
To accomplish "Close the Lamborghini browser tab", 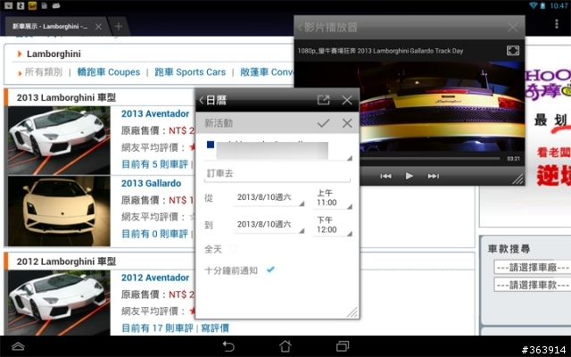I will 98,27.
